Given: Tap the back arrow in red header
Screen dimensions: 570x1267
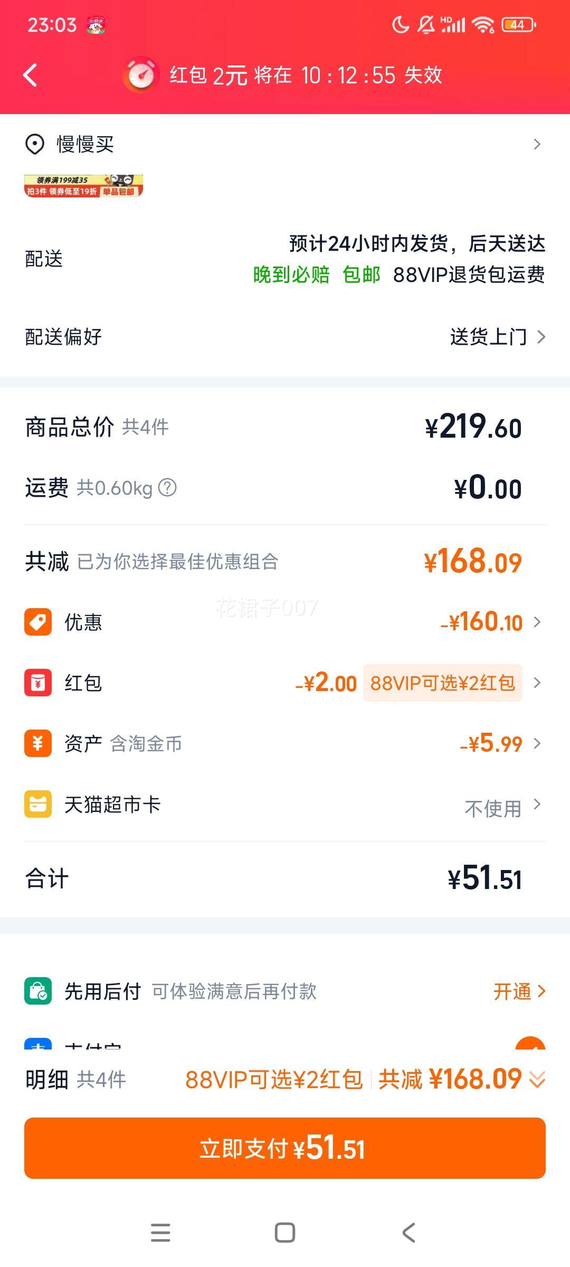Looking at the screenshot, I should click(31, 75).
